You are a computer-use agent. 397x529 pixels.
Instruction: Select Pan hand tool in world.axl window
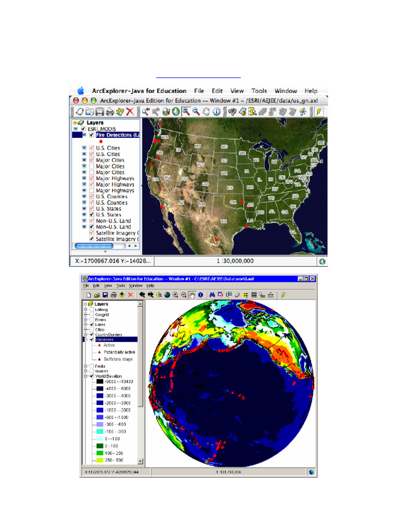click(192, 295)
